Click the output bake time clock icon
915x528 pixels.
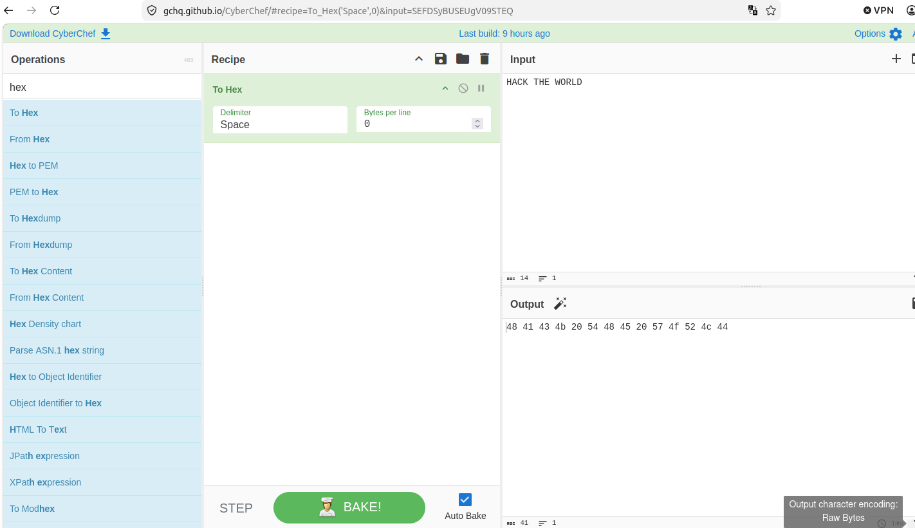click(x=882, y=523)
